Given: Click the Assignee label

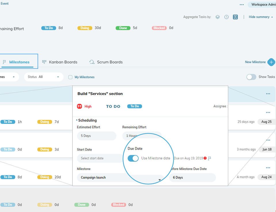Looking at the screenshot, I should coord(220,106).
